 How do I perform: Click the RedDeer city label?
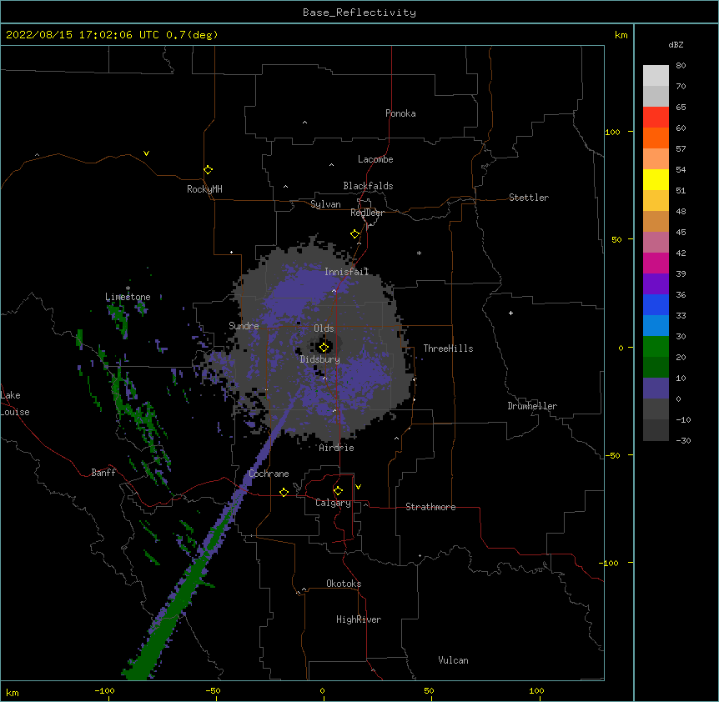click(x=367, y=213)
